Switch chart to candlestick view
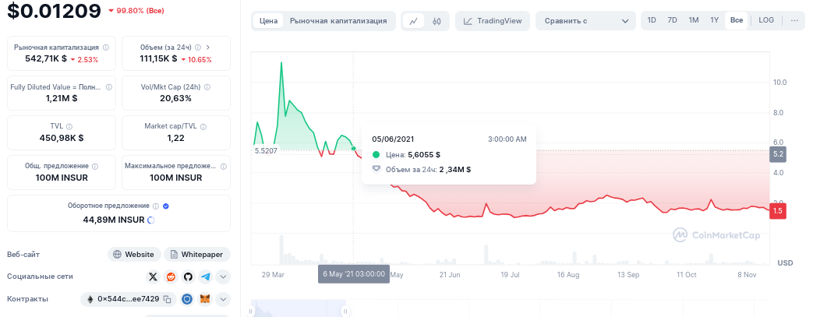Screen dimensions: 813x317 click(x=437, y=21)
